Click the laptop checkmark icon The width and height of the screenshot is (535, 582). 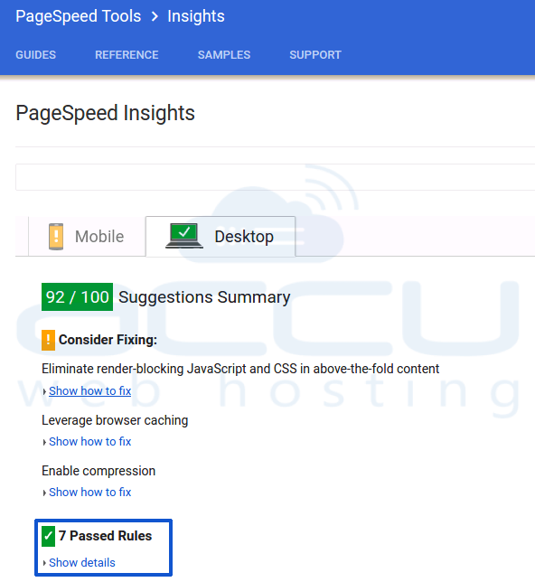(184, 236)
